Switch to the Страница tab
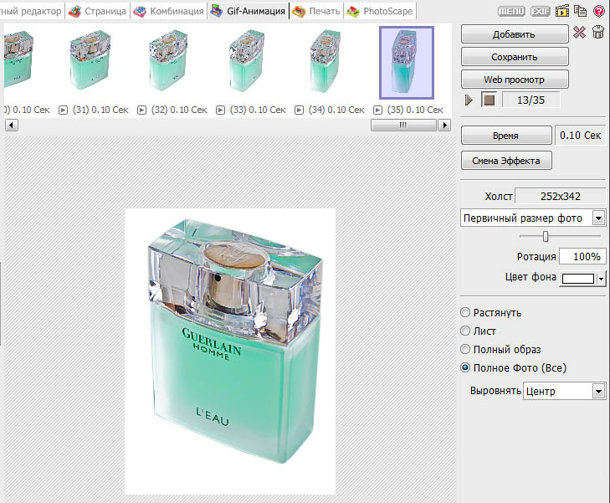 point(98,11)
